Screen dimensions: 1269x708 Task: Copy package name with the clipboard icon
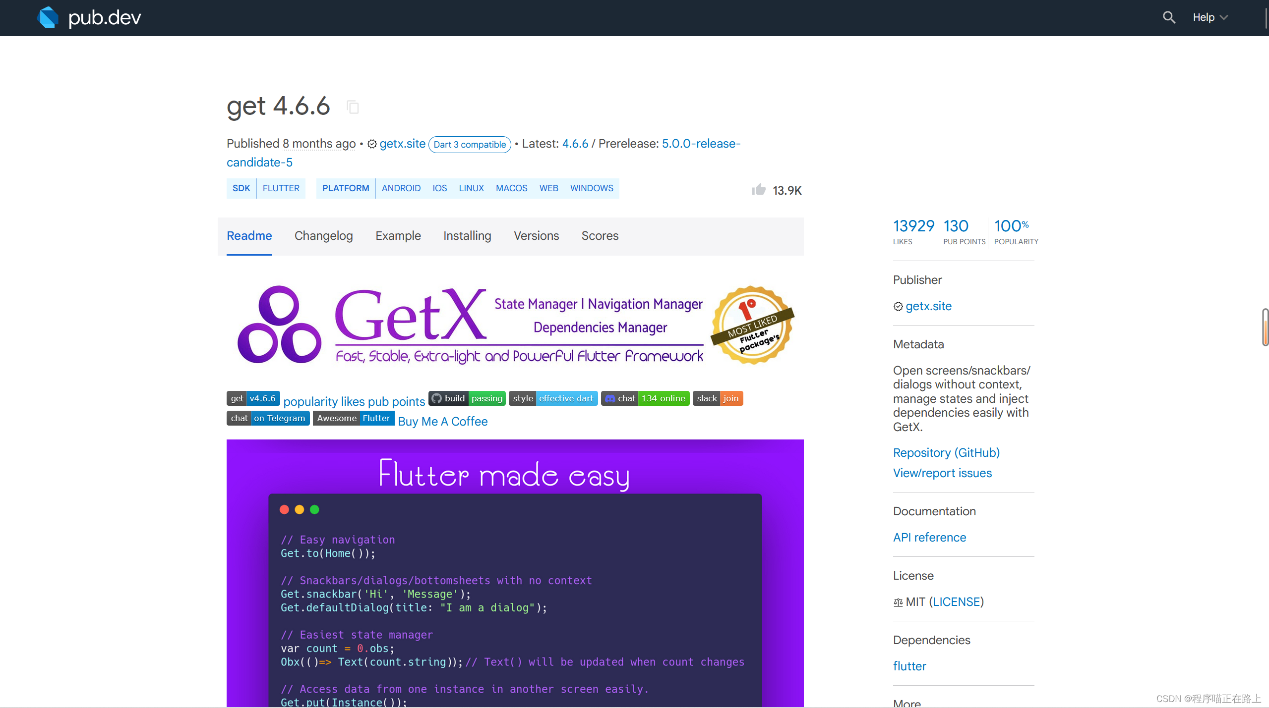click(x=353, y=107)
